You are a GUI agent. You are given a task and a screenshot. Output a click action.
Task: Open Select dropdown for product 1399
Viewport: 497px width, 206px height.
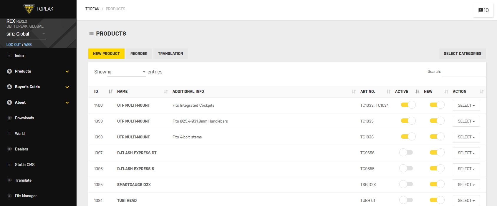point(466,121)
